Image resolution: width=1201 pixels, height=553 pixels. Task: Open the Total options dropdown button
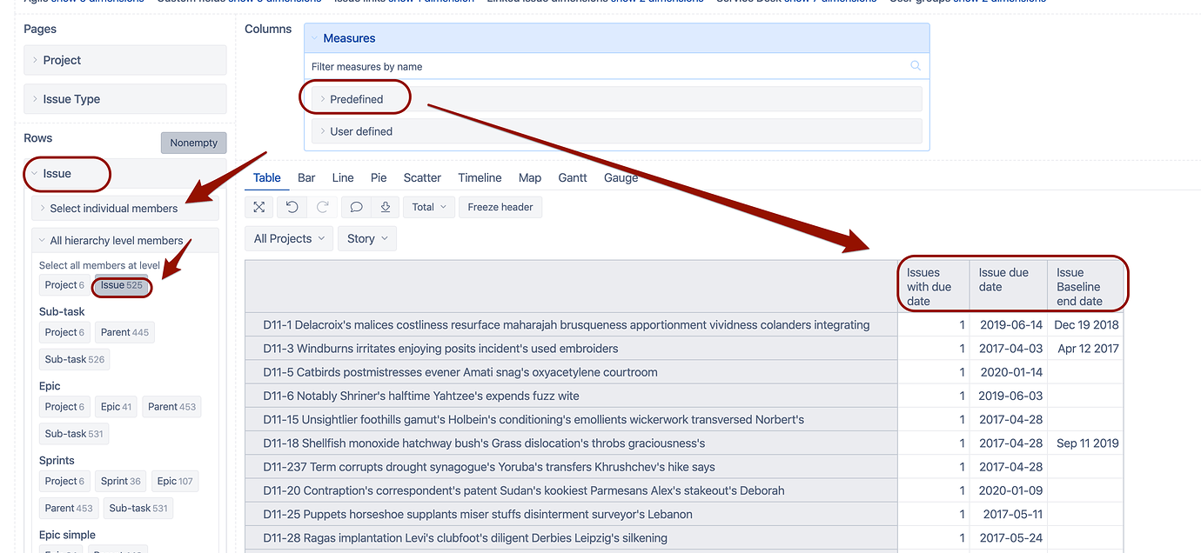pyautogui.click(x=428, y=207)
